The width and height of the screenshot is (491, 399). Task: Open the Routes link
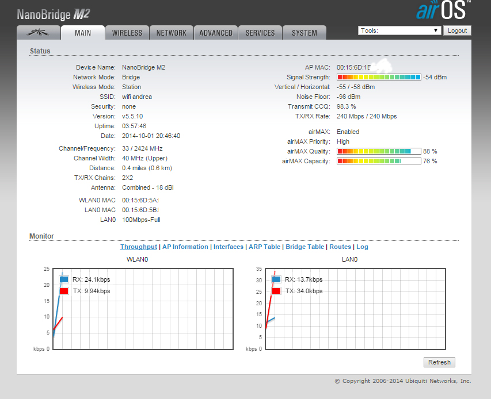340,247
